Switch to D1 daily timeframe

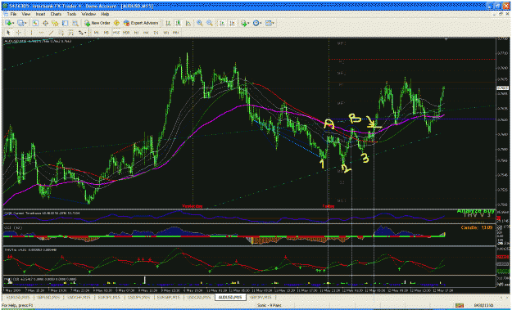pyautogui.click(x=156, y=33)
